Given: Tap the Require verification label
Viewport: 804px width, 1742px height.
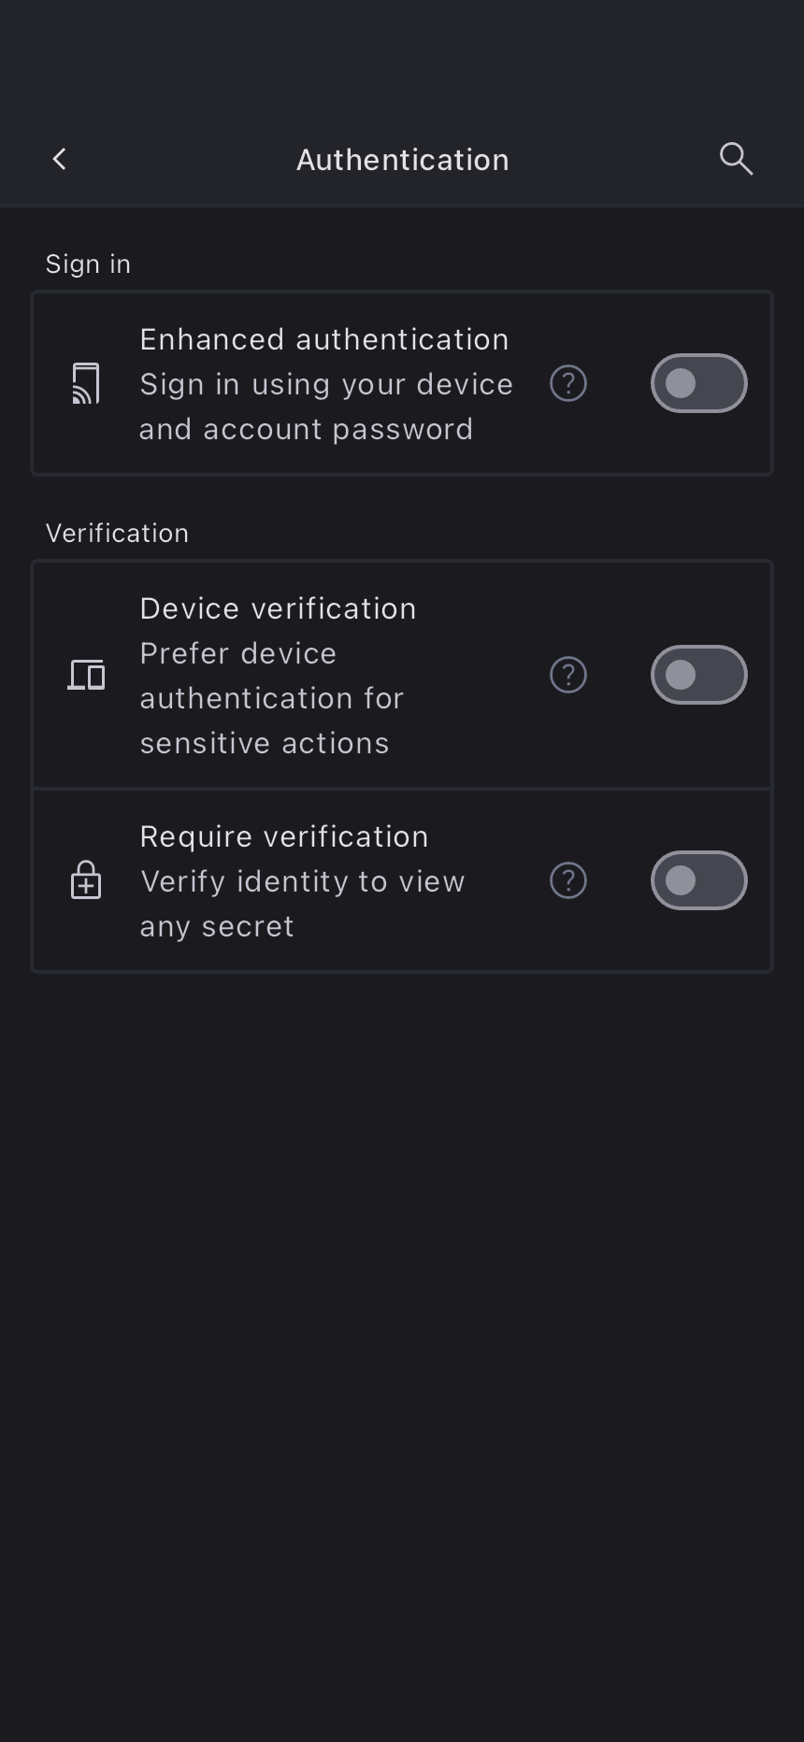Looking at the screenshot, I should pyautogui.click(x=283, y=836).
